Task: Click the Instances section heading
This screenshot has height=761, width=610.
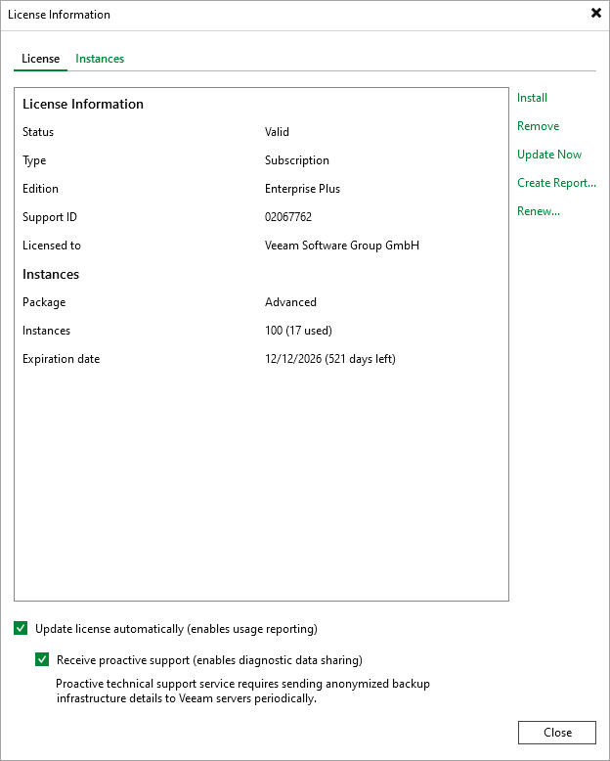Action: coord(51,274)
